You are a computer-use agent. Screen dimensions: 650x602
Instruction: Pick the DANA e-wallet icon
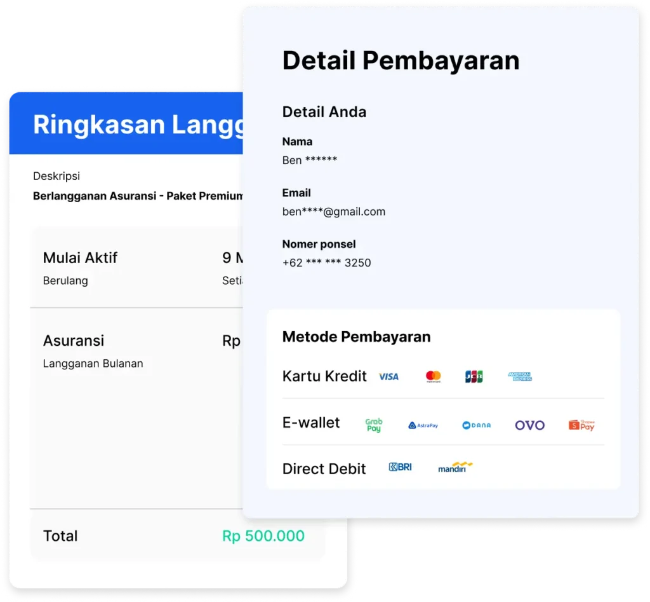tap(477, 425)
